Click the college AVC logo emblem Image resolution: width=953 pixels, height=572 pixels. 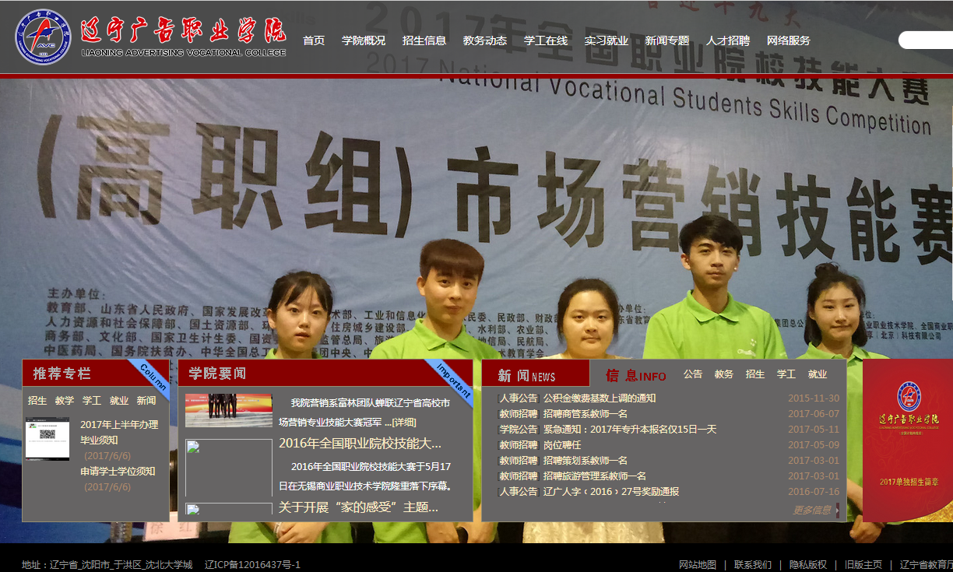44,37
